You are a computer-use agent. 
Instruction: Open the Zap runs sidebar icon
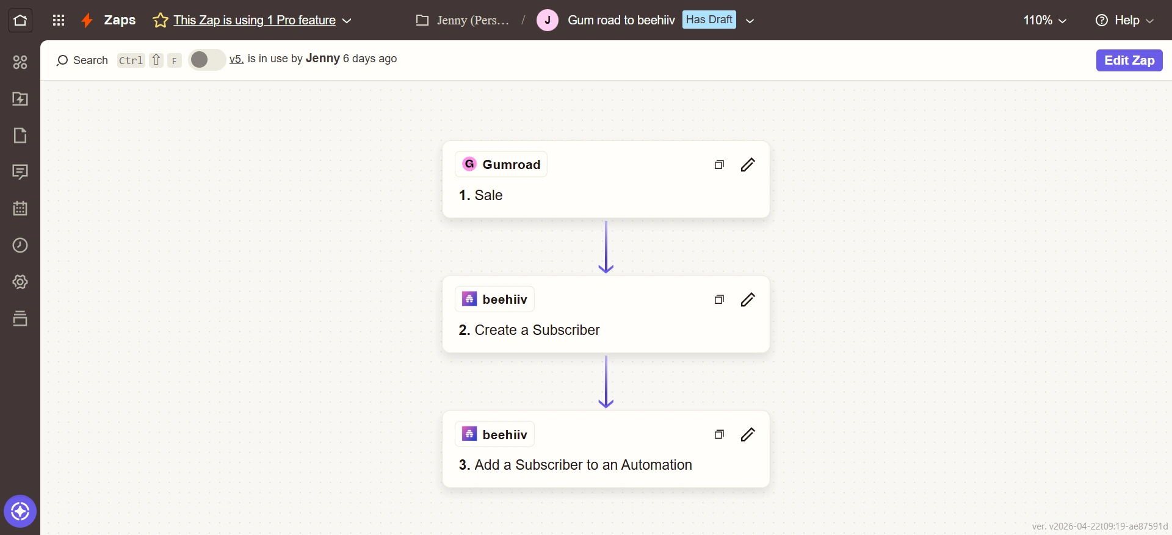click(20, 99)
